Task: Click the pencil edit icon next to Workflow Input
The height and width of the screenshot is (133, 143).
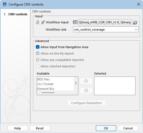Action: [43, 22]
